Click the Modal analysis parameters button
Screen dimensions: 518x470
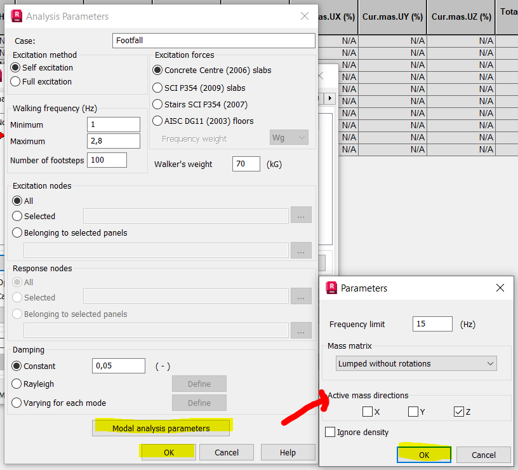162,427
